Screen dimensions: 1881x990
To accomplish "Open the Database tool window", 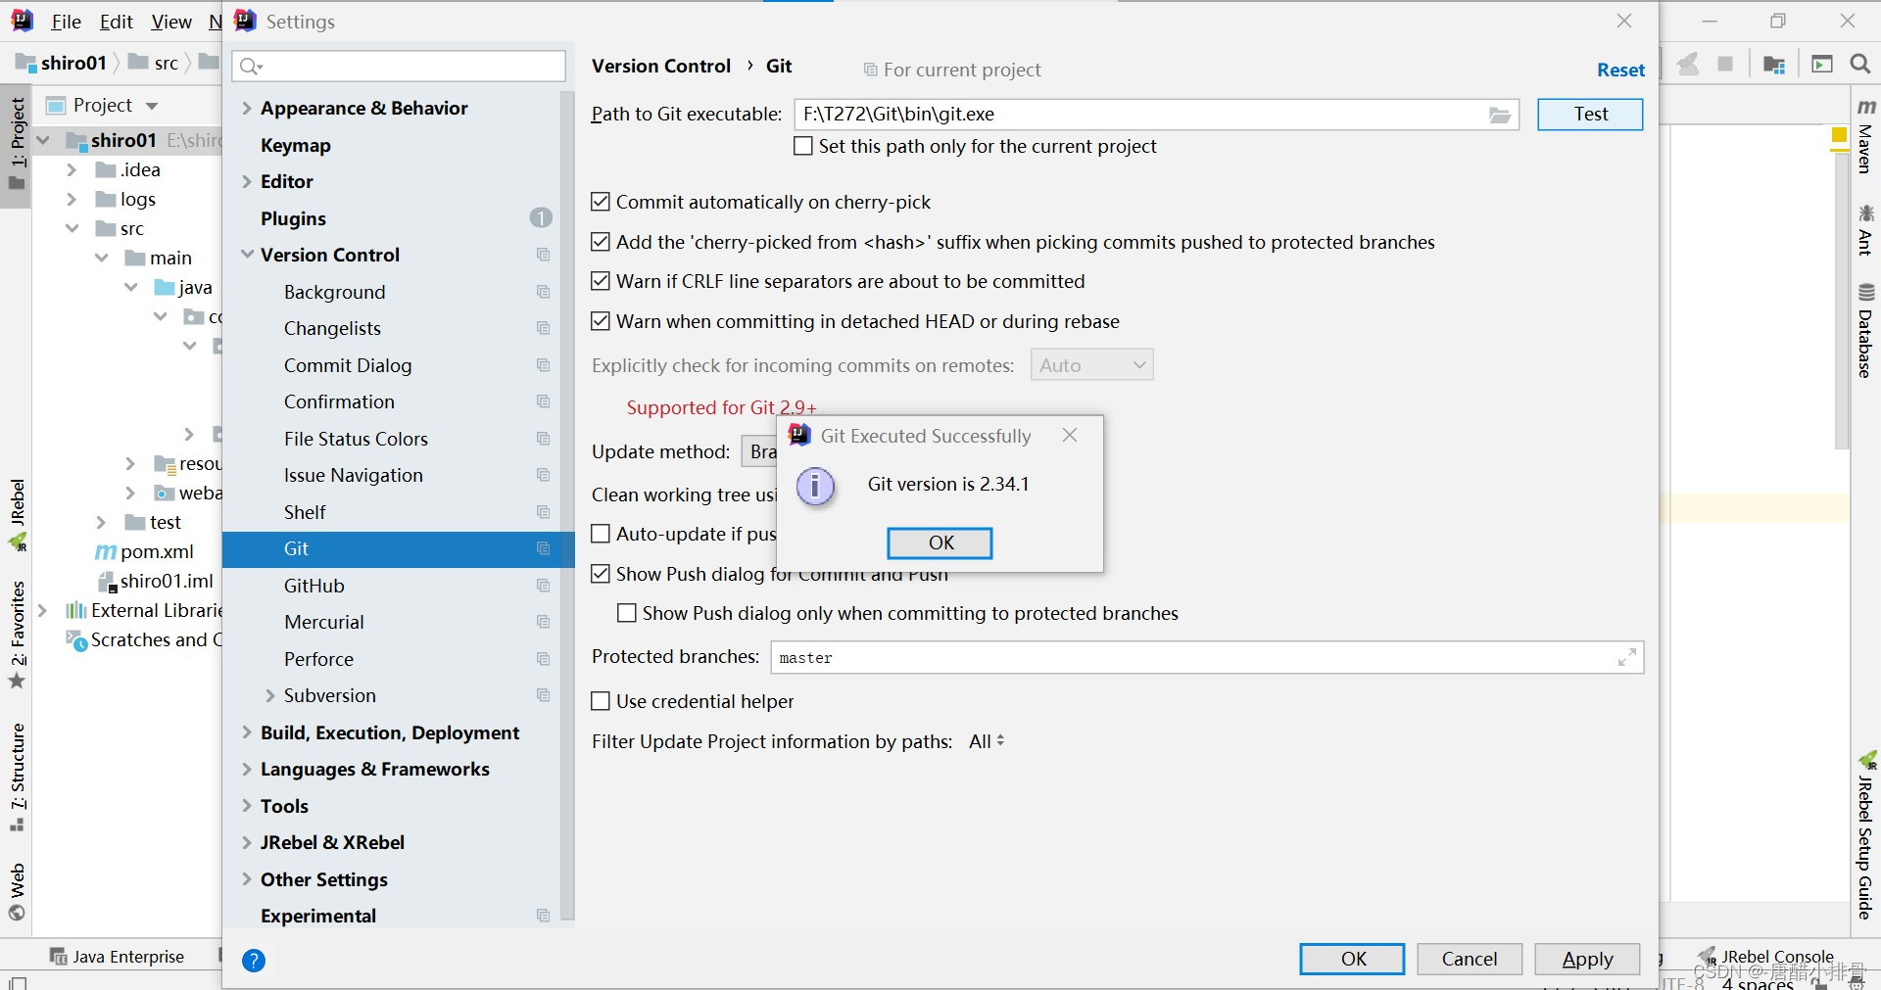I will pyautogui.click(x=1866, y=331).
